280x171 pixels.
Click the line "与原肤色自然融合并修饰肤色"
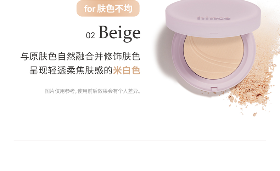point(80,56)
